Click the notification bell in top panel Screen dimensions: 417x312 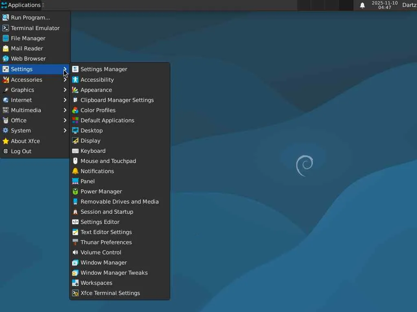point(362,5)
